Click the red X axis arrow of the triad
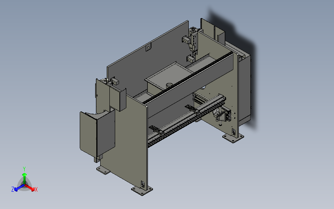Screen dimensions: 334x209 coord(30,187)
